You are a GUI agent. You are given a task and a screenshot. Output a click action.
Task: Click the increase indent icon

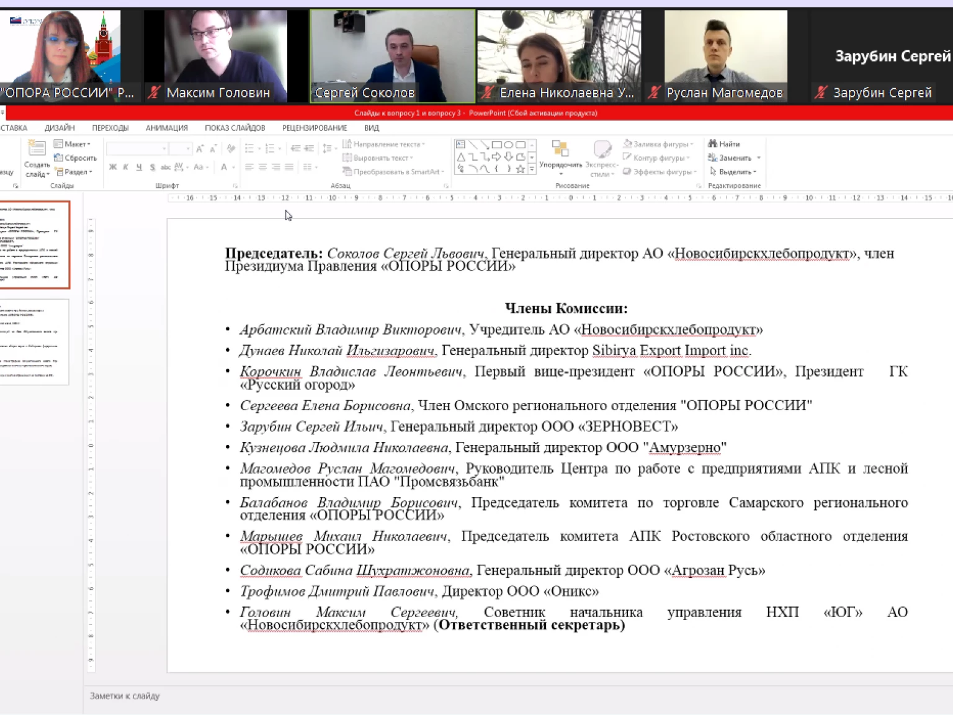coord(308,148)
